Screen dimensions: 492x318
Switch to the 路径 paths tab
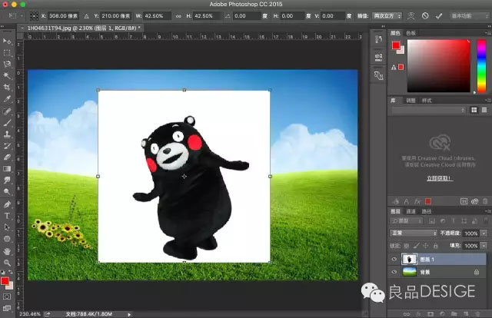427,211
